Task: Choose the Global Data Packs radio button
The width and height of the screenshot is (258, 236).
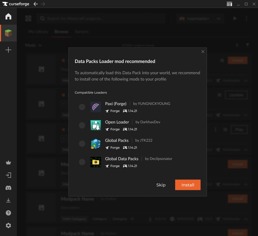Action: tap(82, 162)
